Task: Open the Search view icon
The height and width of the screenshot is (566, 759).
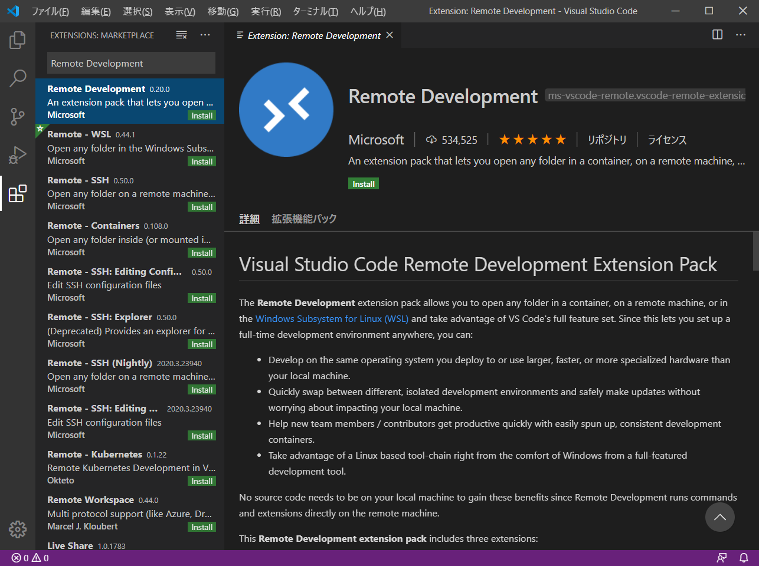Action: [x=18, y=78]
